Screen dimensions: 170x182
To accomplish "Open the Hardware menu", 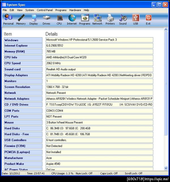I will (x=75, y=10).
